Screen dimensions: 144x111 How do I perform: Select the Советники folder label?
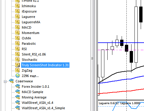point(24,81)
